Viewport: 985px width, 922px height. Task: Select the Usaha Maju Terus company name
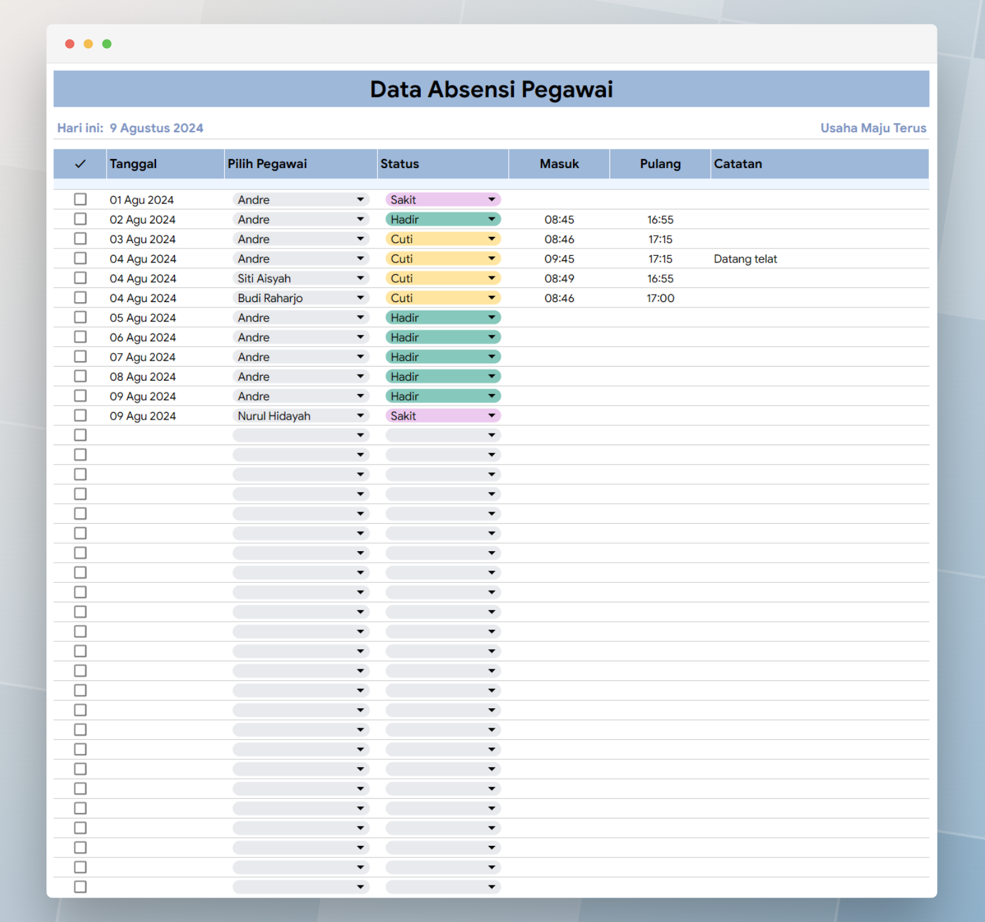[x=873, y=128]
